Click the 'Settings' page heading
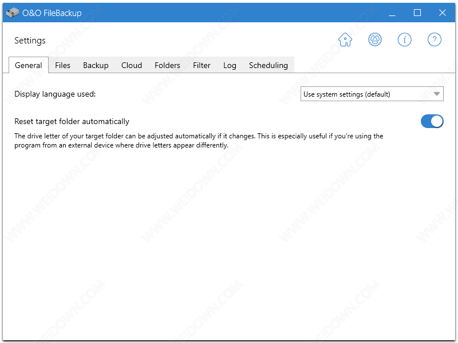Screen dimensions: 458x343 pyautogui.click(x=30, y=40)
